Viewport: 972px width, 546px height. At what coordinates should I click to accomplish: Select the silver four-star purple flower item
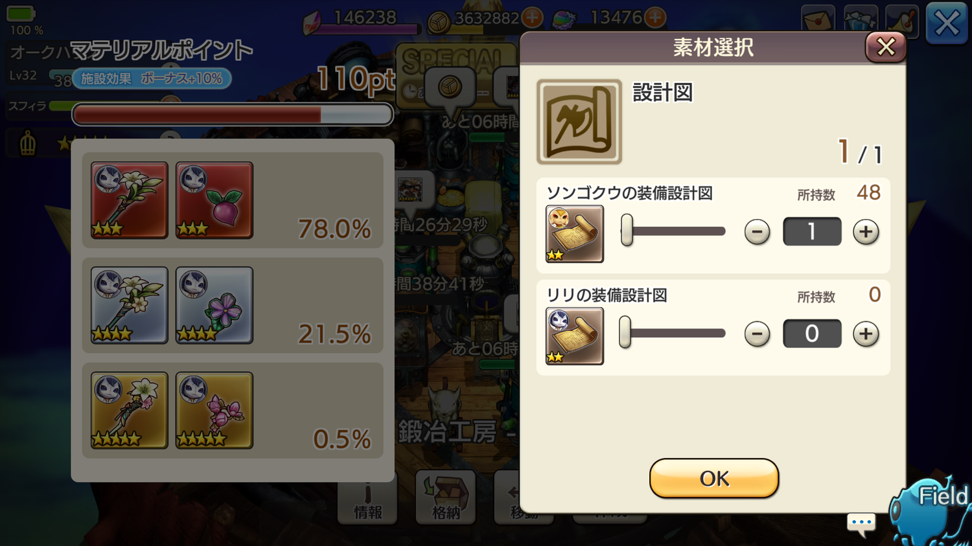click(x=214, y=305)
